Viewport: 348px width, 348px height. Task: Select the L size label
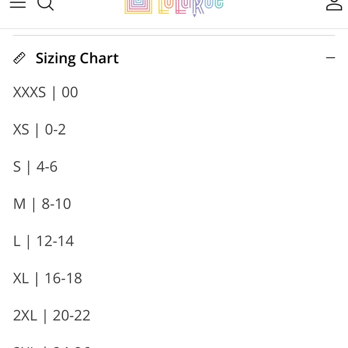tap(17, 241)
